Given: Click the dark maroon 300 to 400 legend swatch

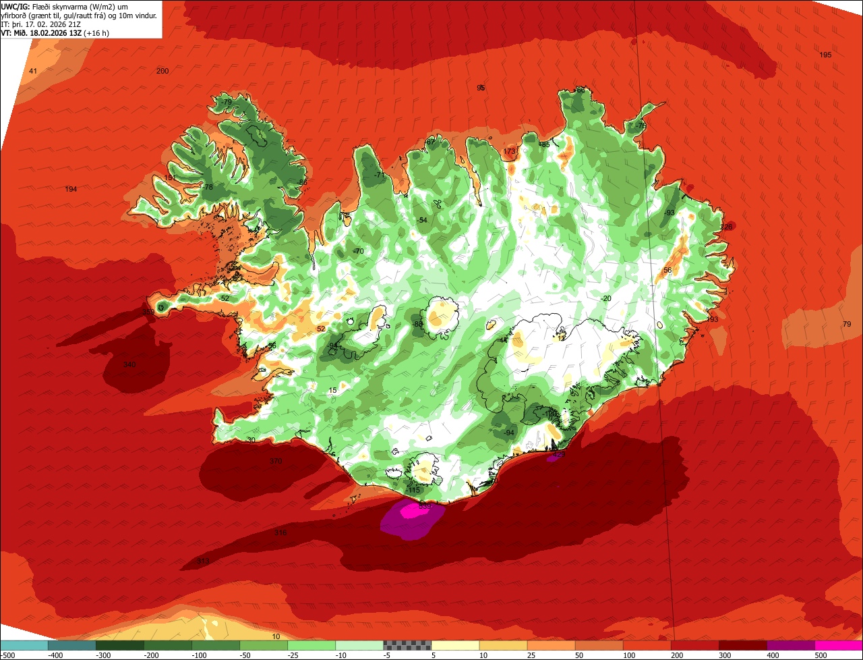Looking at the screenshot, I should 742,645.
